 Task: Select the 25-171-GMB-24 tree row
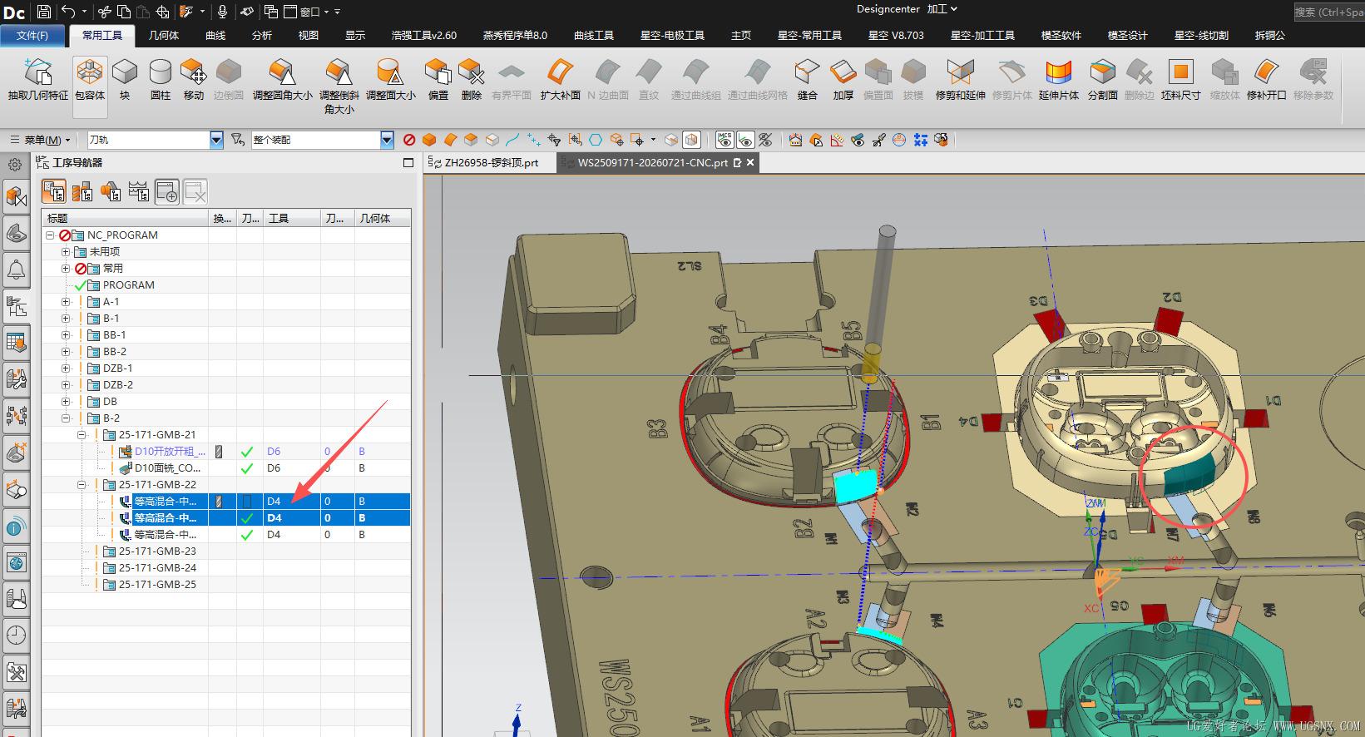(x=157, y=568)
